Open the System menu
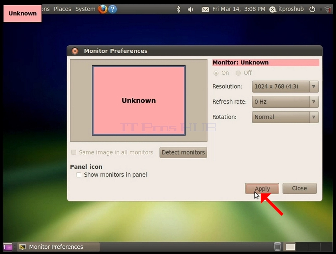The width and height of the screenshot is (336, 254). 85,9
